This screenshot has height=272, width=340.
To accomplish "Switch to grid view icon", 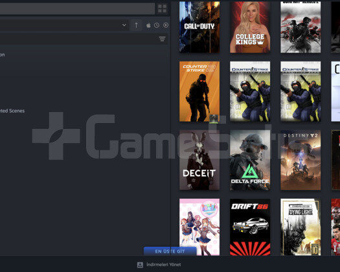I will 162,8.
